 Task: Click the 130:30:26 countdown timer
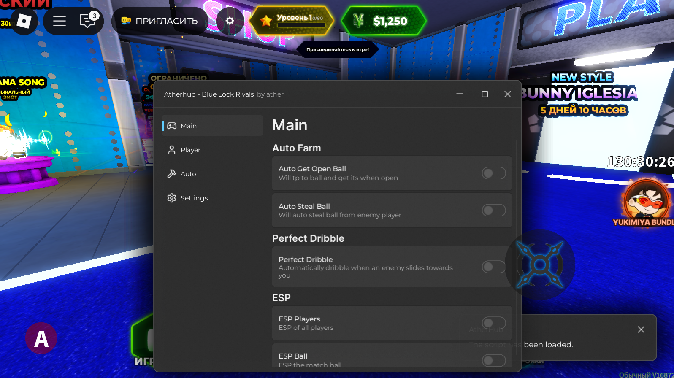pyautogui.click(x=640, y=162)
